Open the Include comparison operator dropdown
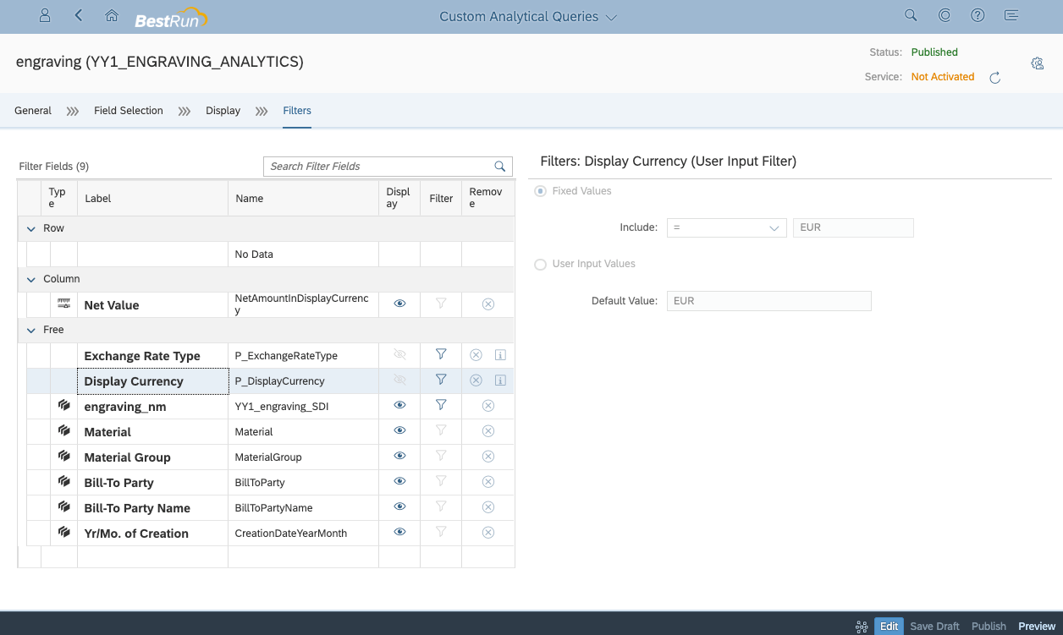 click(773, 227)
